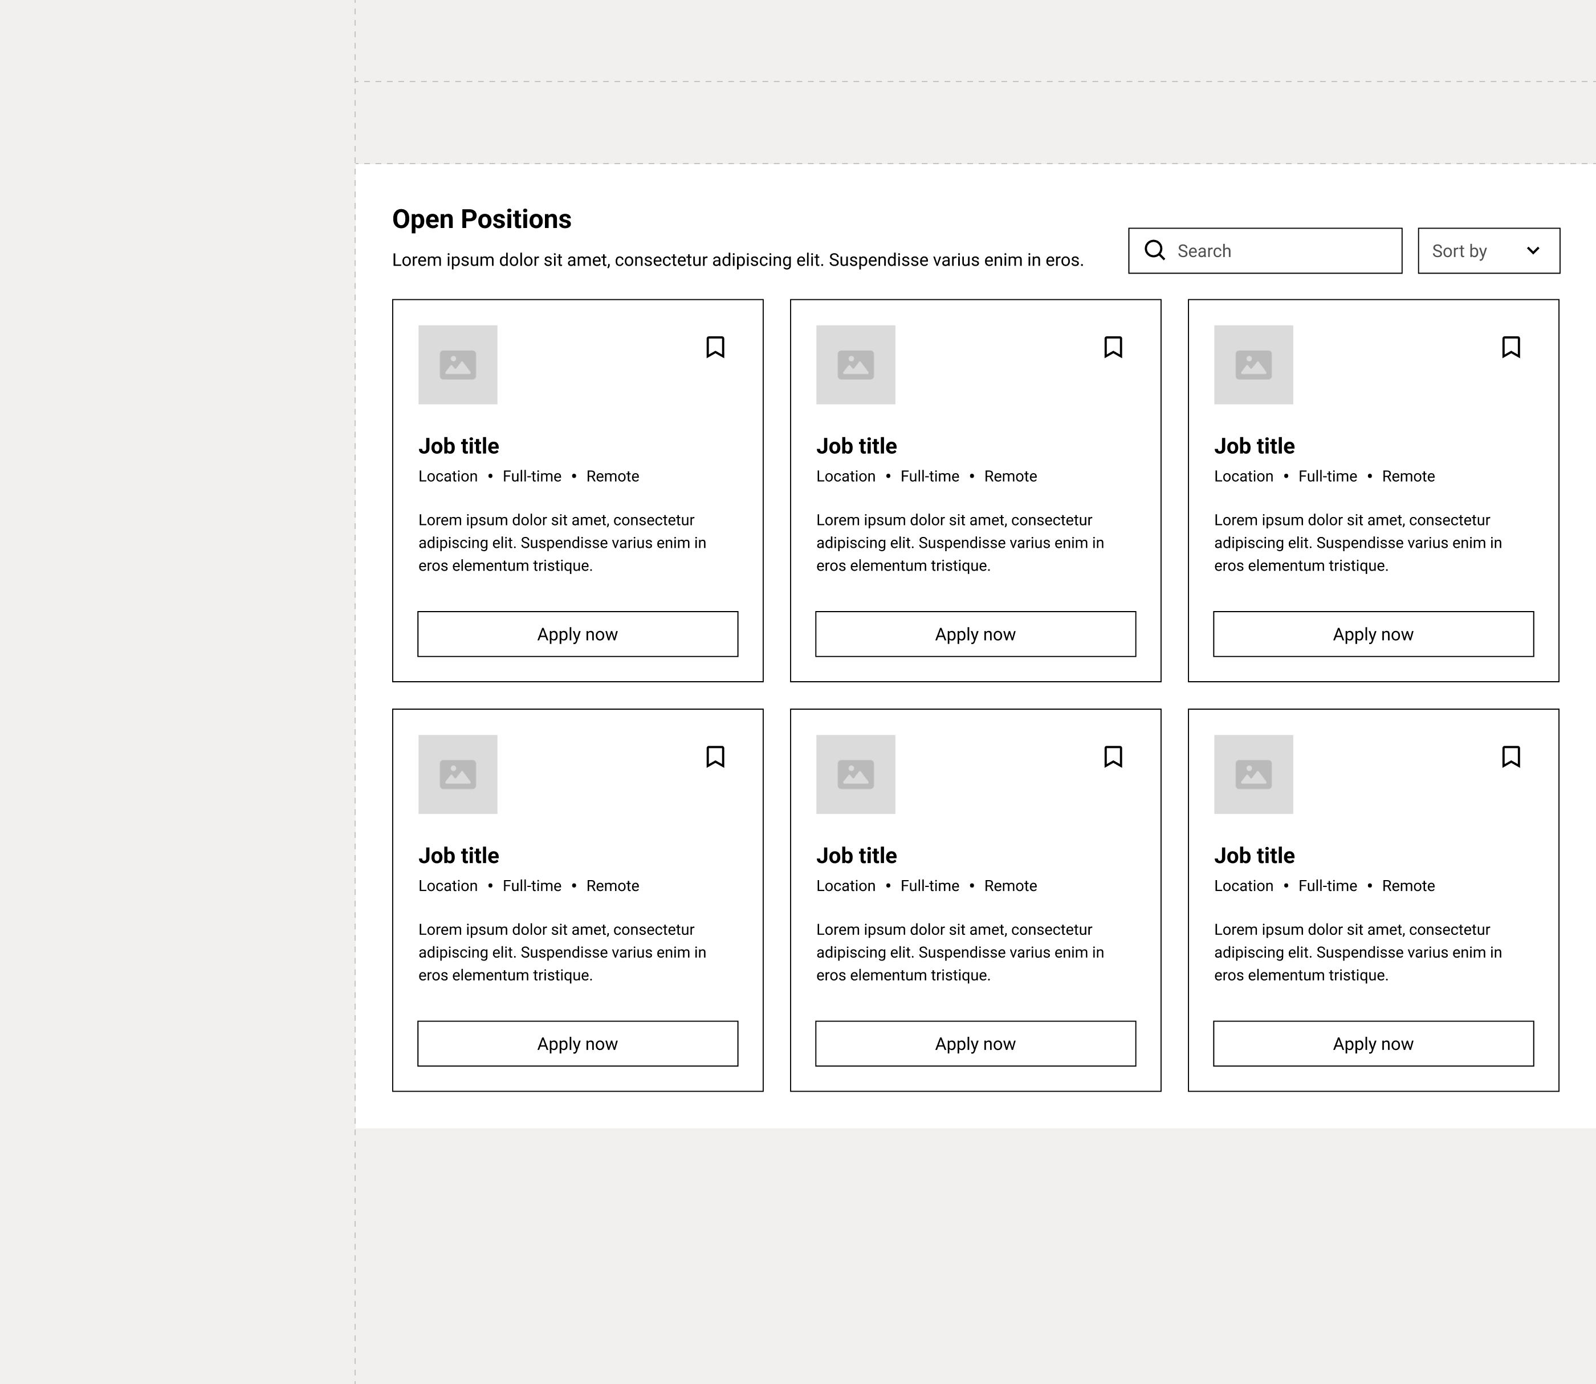Apply now on bottom-right job card

(1373, 1043)
